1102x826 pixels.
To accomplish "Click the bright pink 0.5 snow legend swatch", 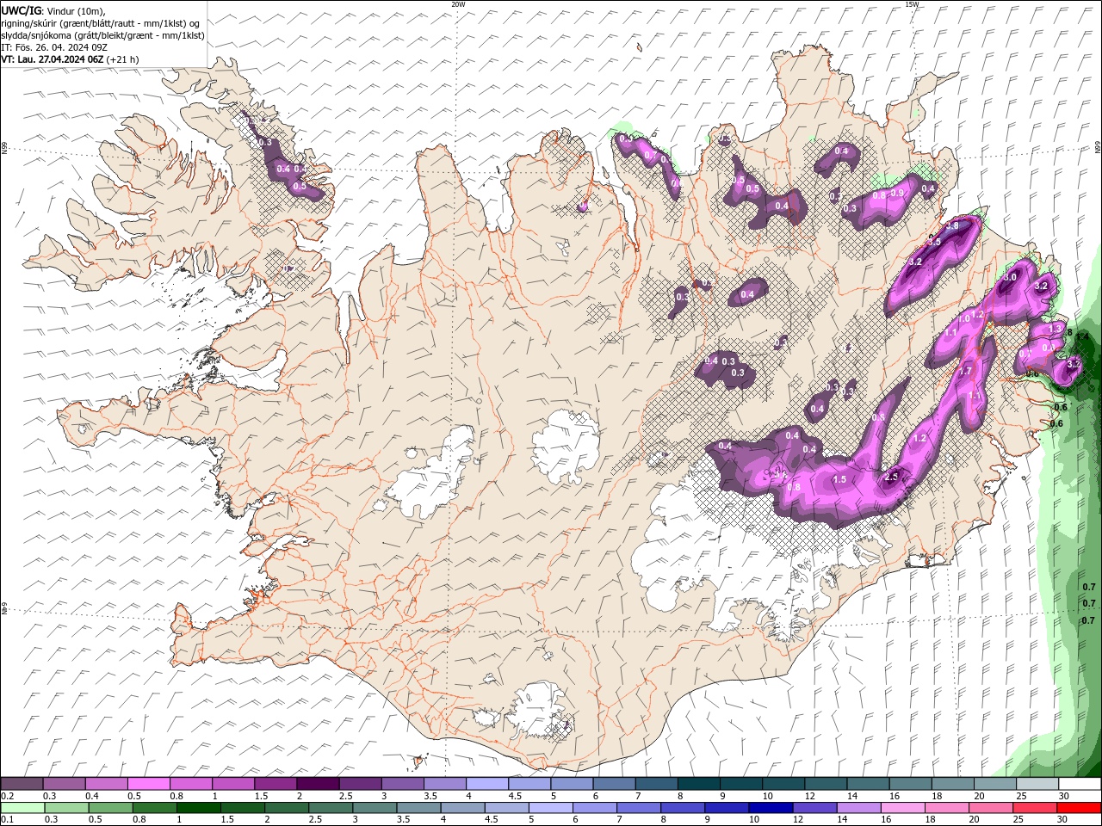I will pyautogui.click(x=148, y=784).
